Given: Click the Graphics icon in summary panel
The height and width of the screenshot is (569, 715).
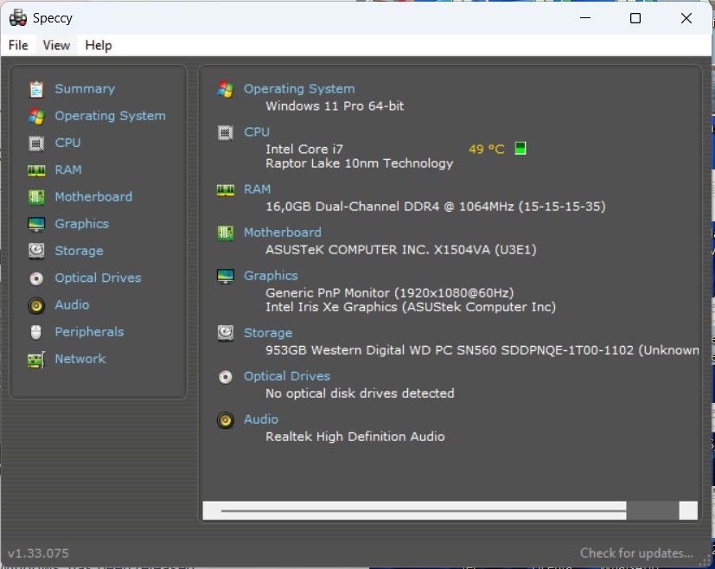Looking at the screenshot, I should 226,276.
